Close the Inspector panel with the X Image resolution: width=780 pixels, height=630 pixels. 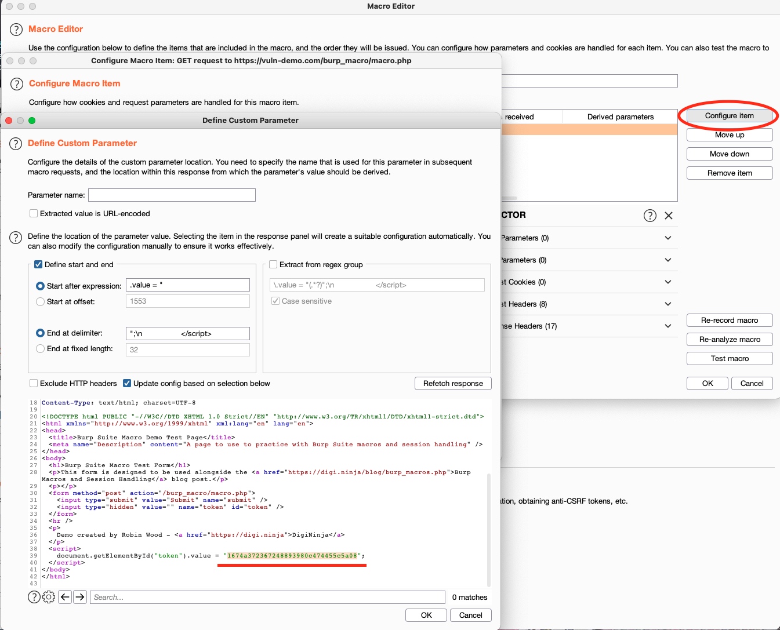[x=669, y=216]
